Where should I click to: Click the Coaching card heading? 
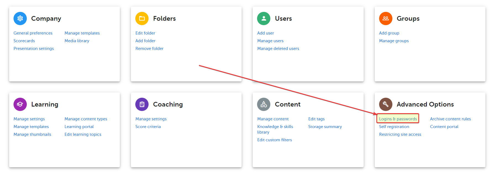168,105
